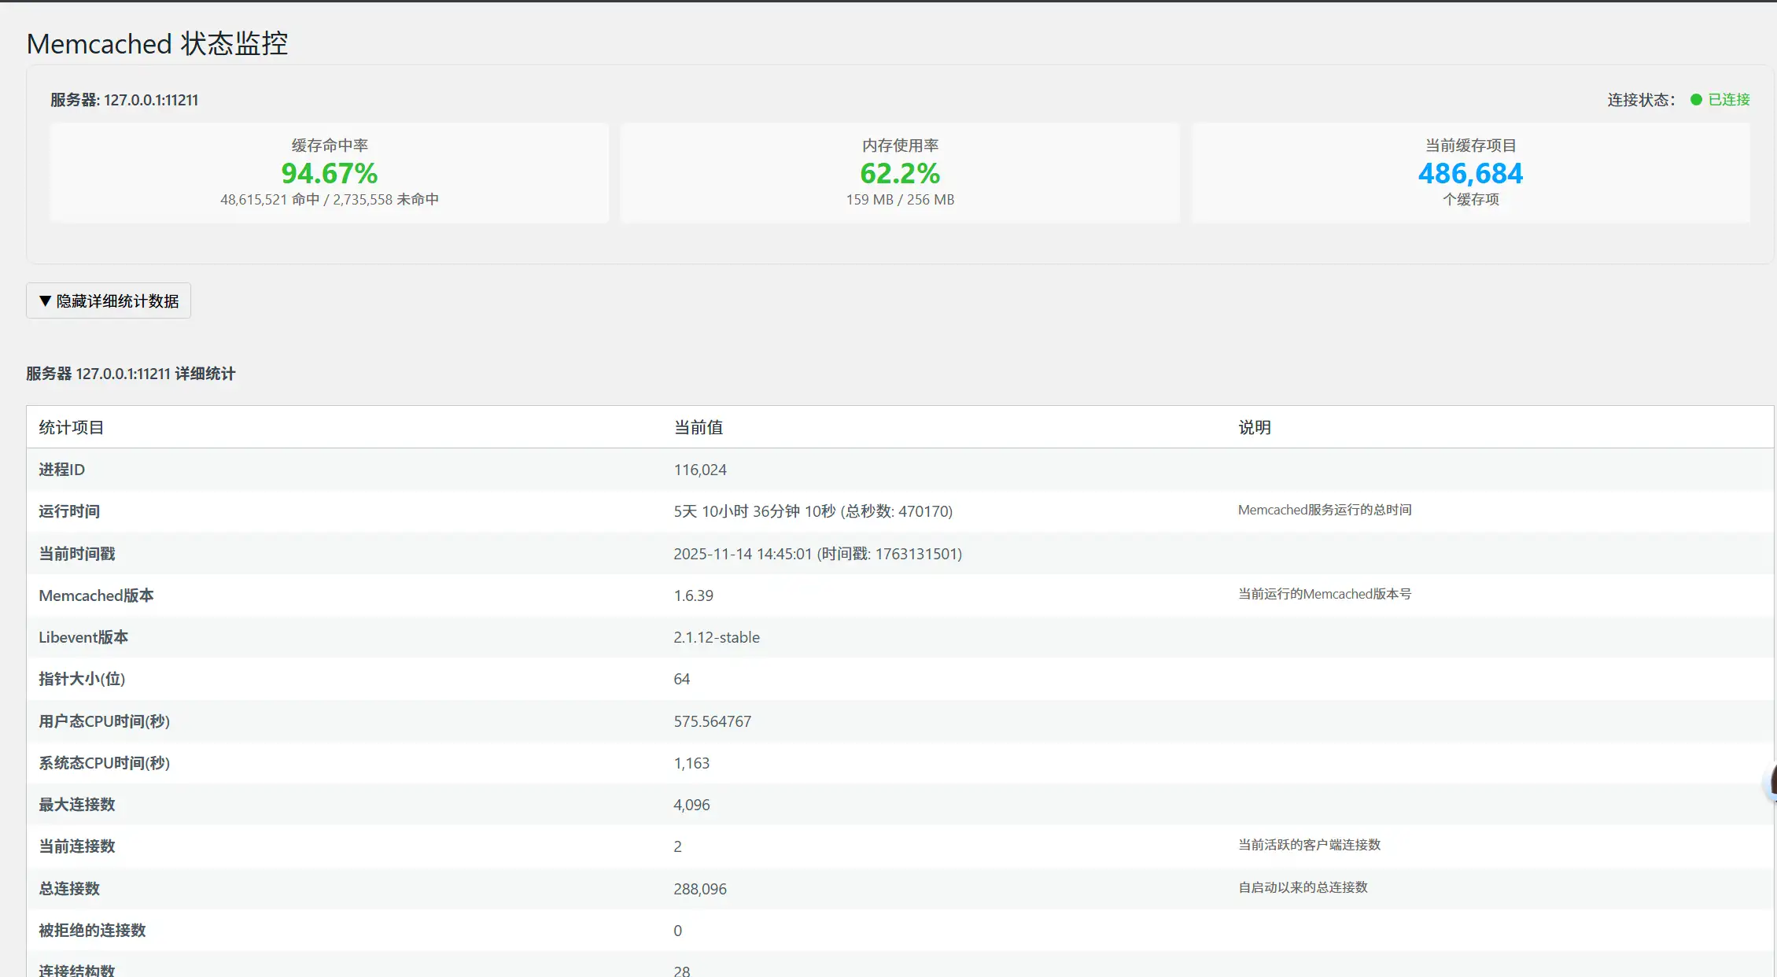1777x977 pixels.
Task: Click the 当前值 column header
Action: pyautogui.click(x=698, y=427)
